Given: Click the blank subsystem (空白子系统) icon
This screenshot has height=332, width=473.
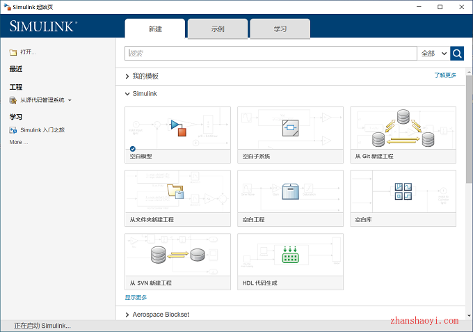Looking at the screenshot, I should (x=291, y=128).
